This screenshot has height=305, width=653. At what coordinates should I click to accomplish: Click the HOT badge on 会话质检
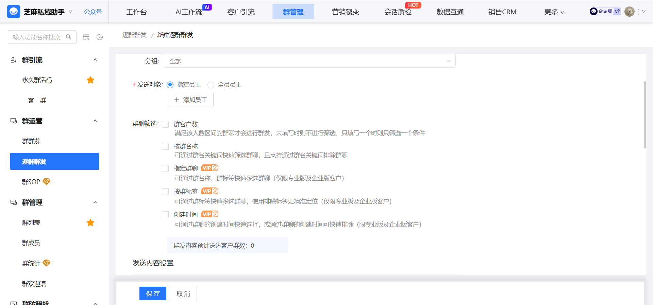pyautogui.click(x=413, y=5)
